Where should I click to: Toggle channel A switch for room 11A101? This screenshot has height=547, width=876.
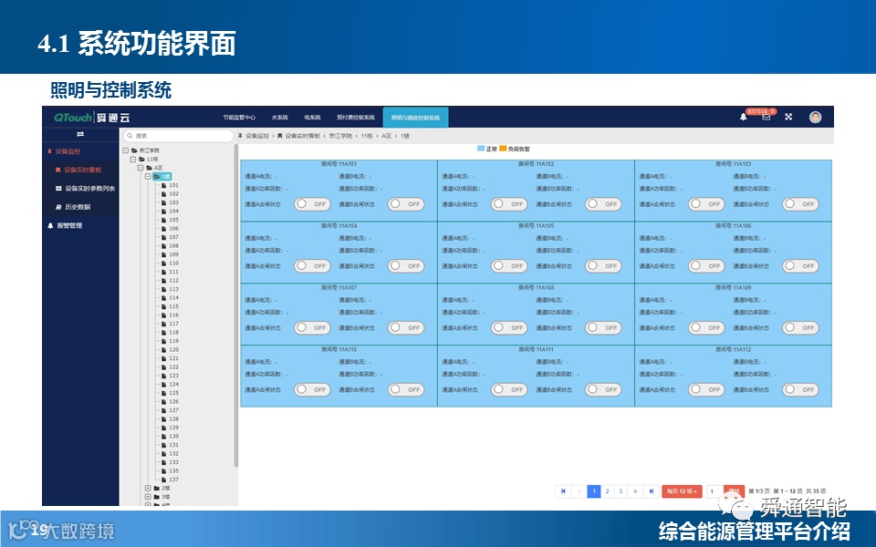[312, 204]
